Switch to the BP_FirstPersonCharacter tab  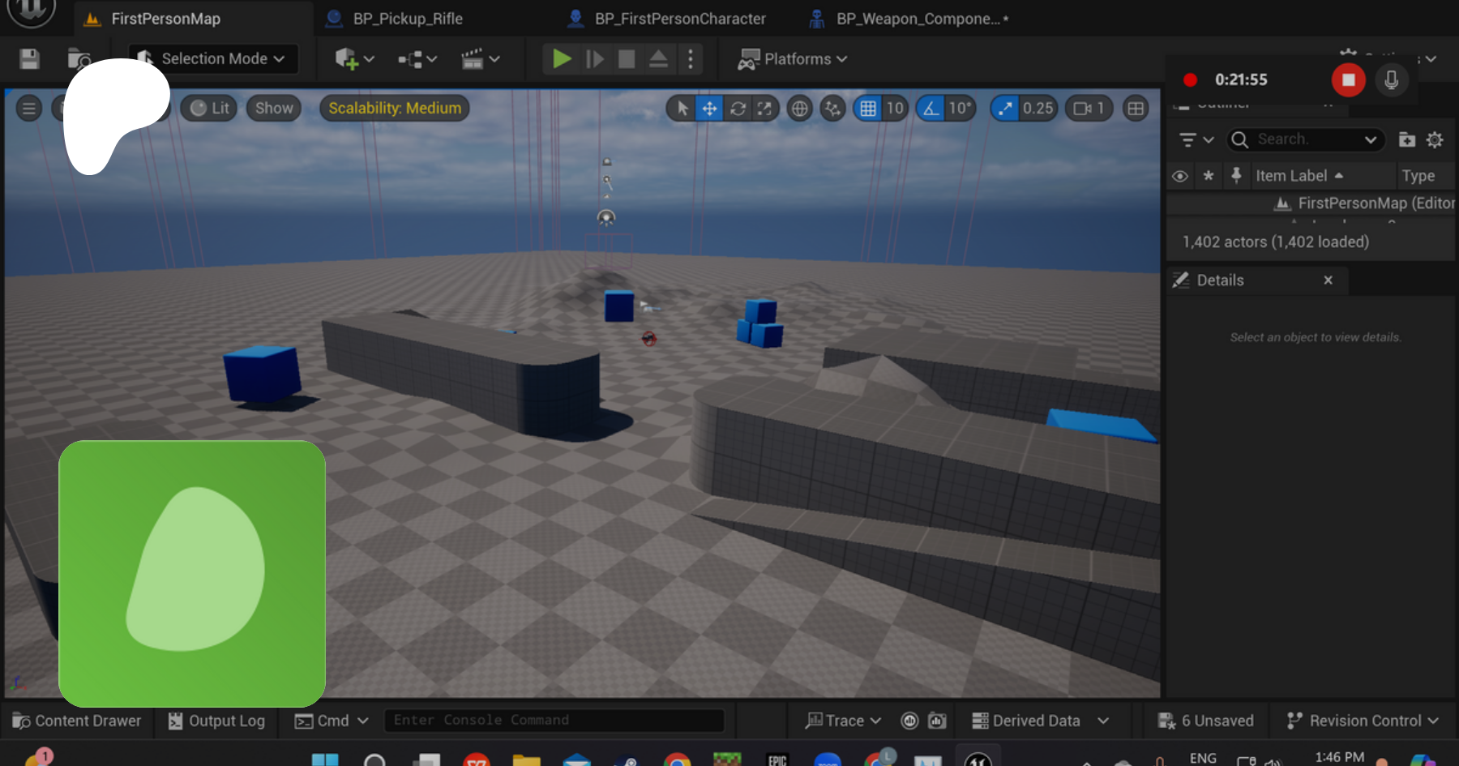679,19
